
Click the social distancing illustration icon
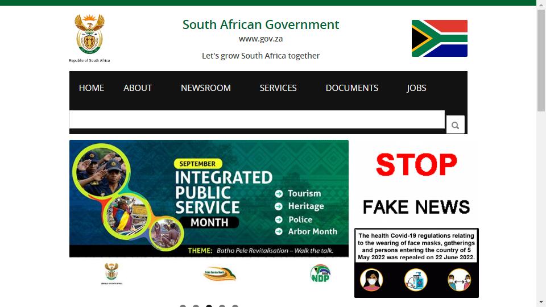click(x=460, y=280)
